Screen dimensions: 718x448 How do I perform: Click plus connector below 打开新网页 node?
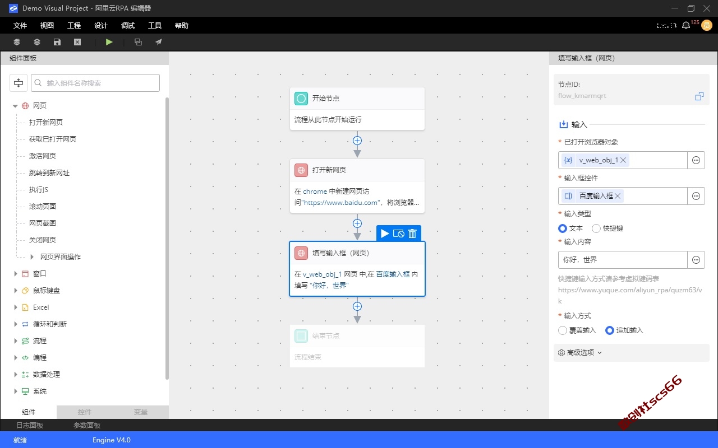pyautogui.click(x=357, y=223)
